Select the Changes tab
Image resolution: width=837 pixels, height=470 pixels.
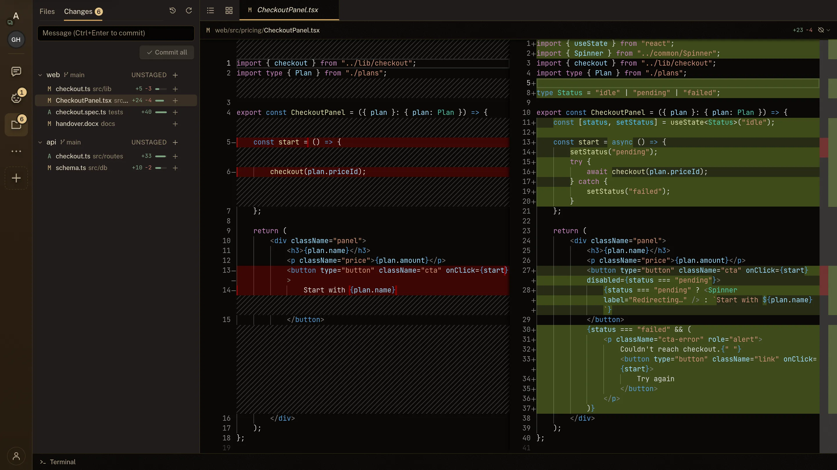pos(83,12)
